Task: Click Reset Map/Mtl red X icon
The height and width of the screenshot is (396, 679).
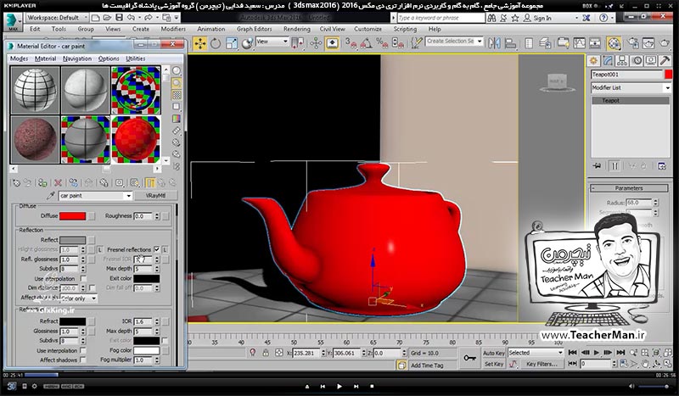Action: [58, 183]
